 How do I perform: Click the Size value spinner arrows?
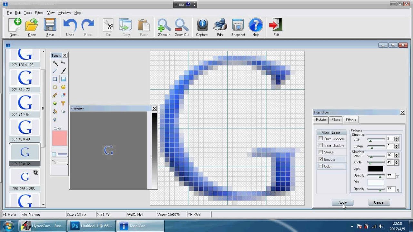click(397, 139)
